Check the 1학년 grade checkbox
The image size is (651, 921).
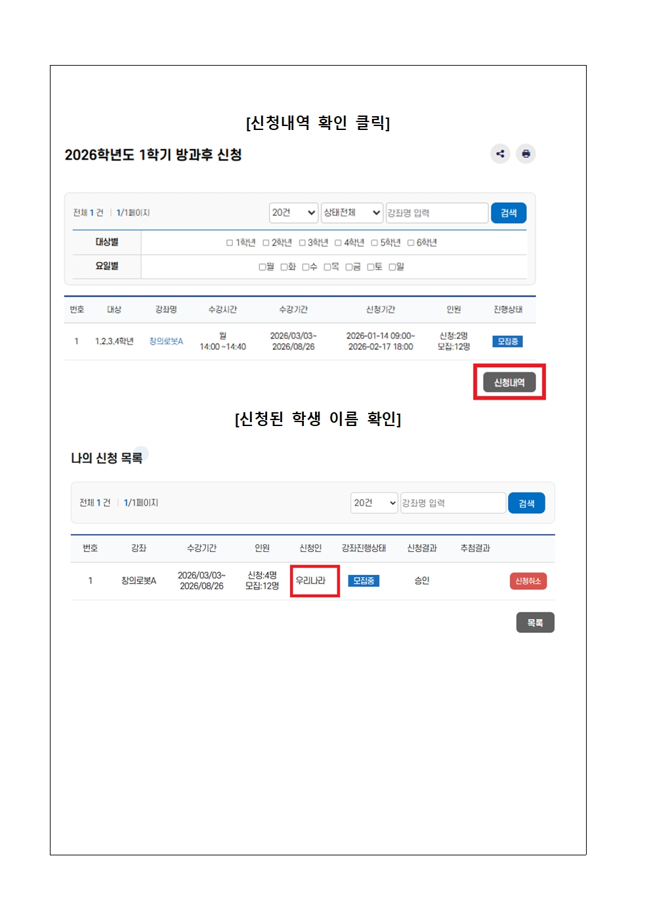(x=230, y=243)
